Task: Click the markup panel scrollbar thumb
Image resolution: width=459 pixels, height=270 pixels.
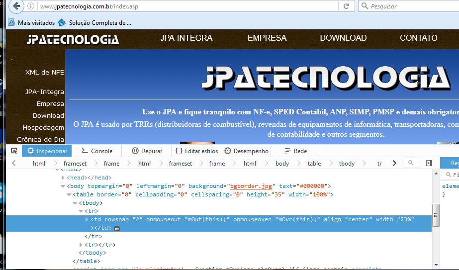Action: [x=436, y=215]
